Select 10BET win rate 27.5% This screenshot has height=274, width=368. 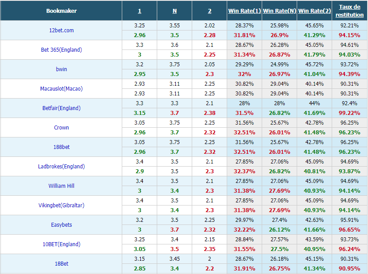279,249
